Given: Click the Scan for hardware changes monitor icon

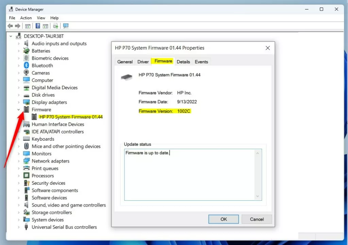Looking at the screenshot, I should [x=66, y=26].
